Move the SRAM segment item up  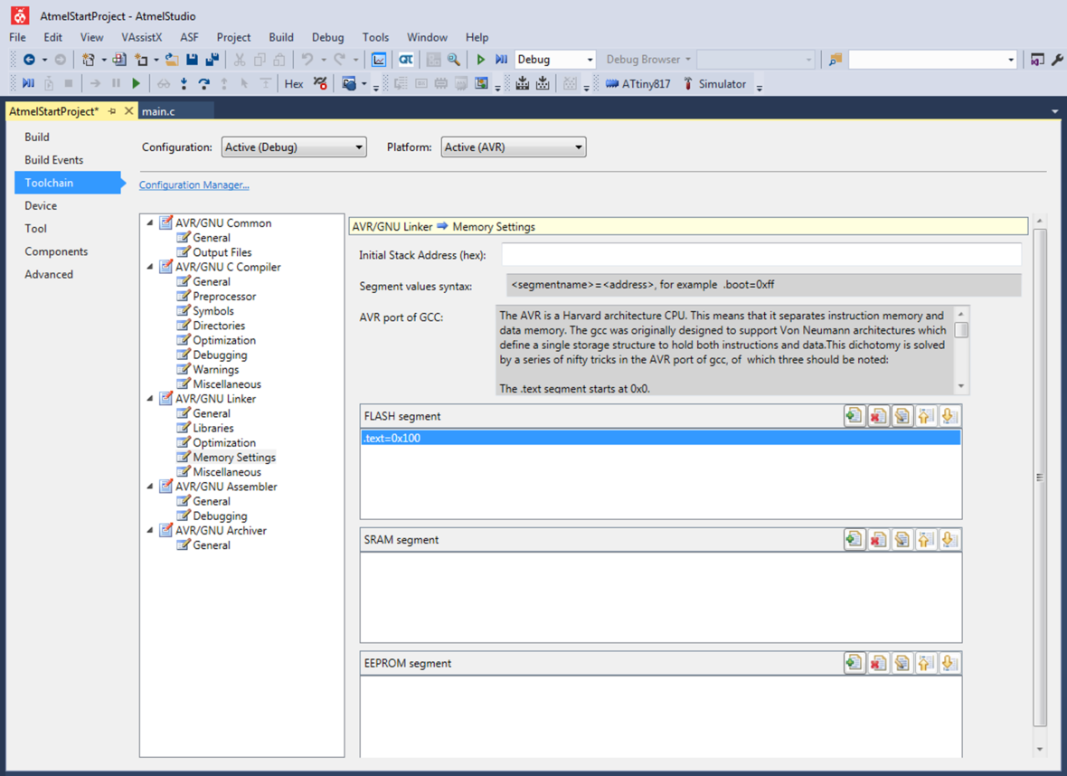pyautogui.click(x=925, y=540)
